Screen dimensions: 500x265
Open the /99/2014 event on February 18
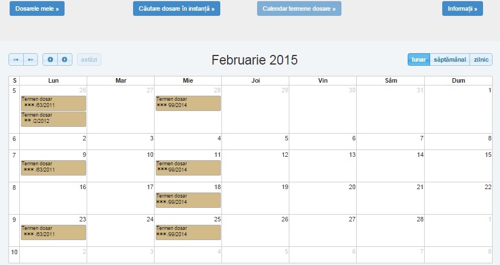[188, 200]
